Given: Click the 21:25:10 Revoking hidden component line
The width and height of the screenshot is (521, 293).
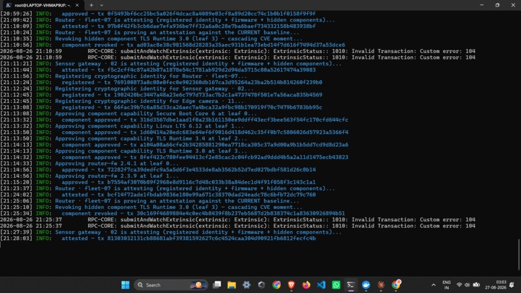Looking at the screenshot, I should (151, 207).
